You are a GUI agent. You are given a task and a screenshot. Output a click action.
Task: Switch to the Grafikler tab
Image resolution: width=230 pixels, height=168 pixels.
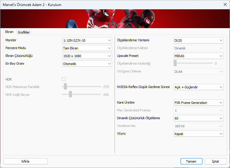point(24,32)
